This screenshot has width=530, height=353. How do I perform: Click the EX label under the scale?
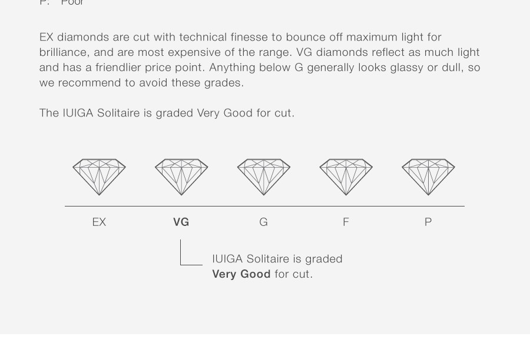[99, 222]
